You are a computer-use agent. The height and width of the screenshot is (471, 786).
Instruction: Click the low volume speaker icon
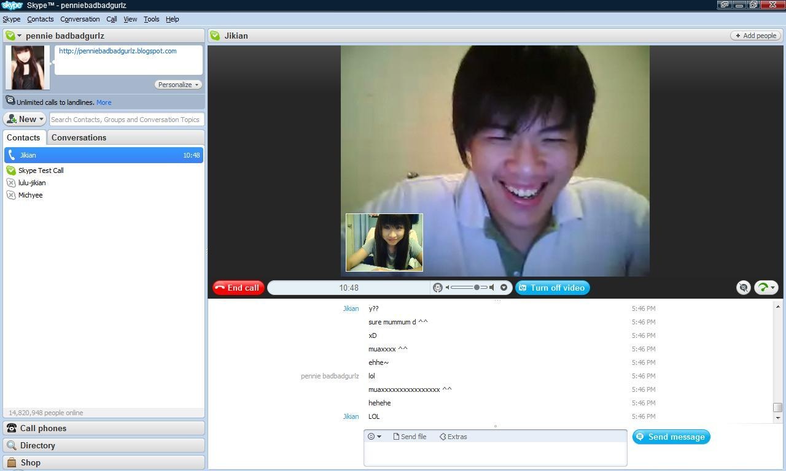click(x=448, y=288)
